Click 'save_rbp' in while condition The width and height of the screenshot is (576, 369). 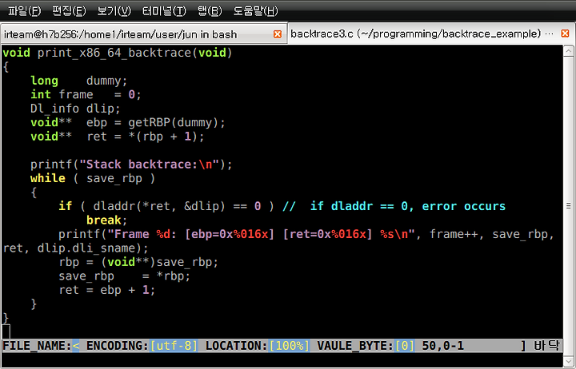(x=114, y=178)
